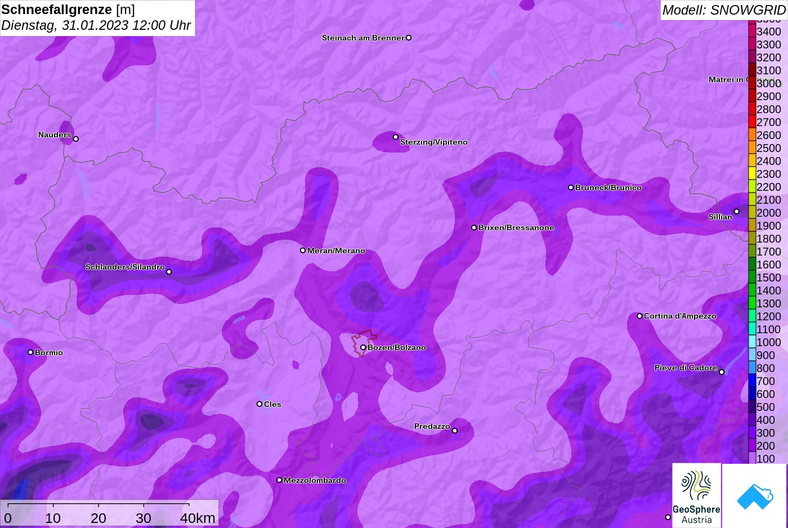Image resolution: width=788 pixels, height=528 pixels.
Task: Click the 20 scale bar tick label
Action: pos(98,518)
